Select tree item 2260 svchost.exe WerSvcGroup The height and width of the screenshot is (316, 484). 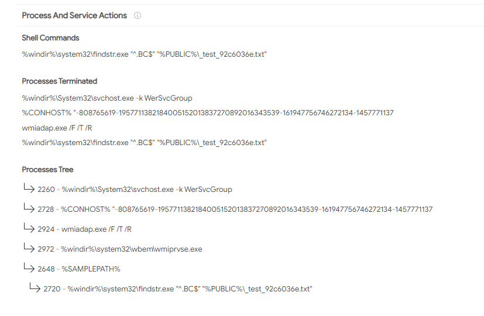[135, 190]
